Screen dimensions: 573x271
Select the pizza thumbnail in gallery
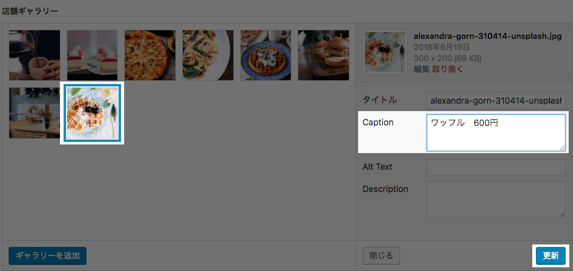click(150, 55)
